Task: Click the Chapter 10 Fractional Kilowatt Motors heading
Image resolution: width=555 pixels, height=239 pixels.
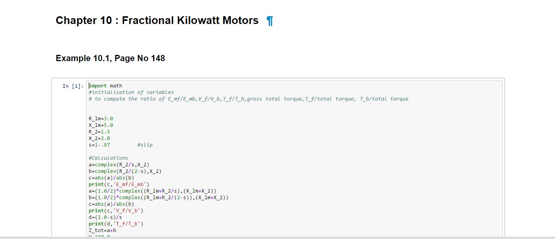Action: (x=157, y=20)
